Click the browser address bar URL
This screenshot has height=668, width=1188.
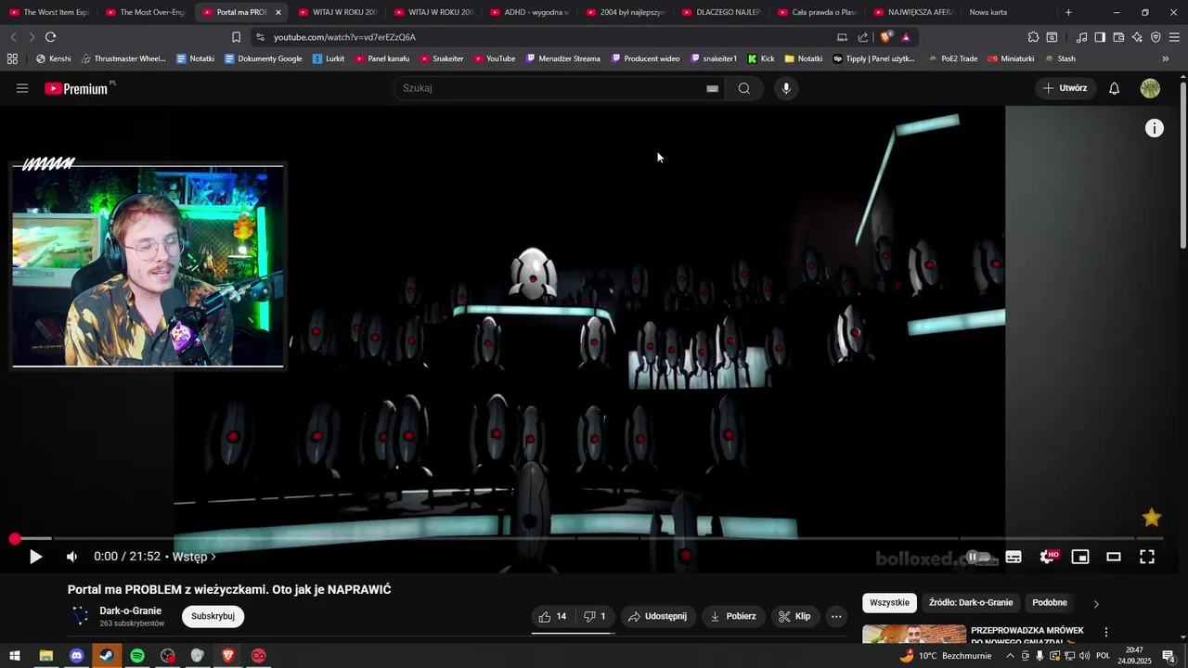[344, 37]
